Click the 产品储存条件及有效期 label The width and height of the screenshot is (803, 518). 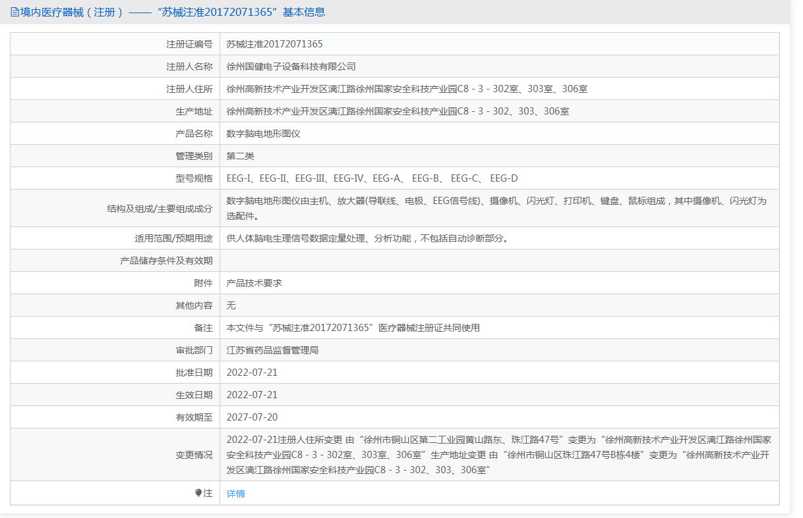click(x=166, y=261)
